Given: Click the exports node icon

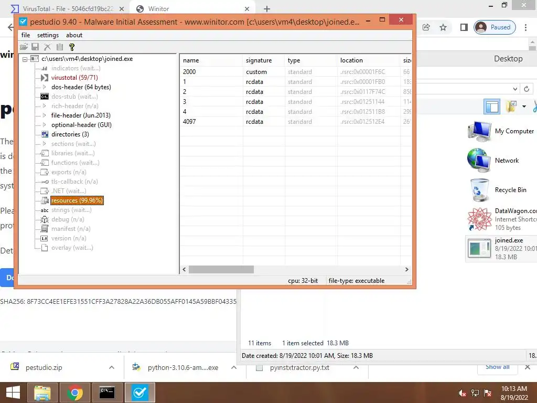Looking at the screenshot, I should coord(45,172).
